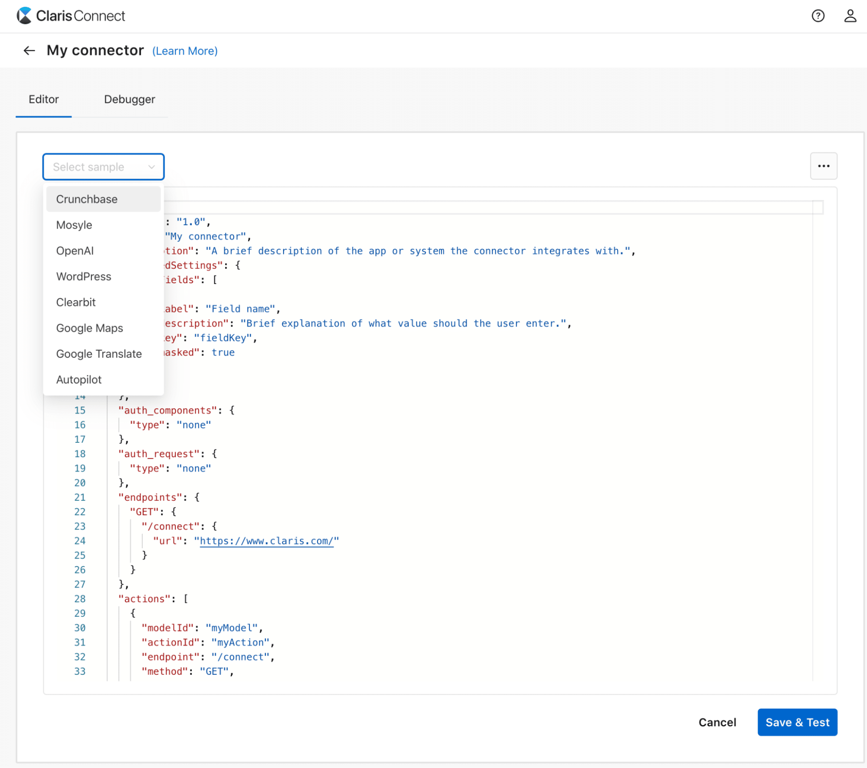Pick the WordPress sample
The width and height of the screenshot is (867, 768).
(84, 277)
